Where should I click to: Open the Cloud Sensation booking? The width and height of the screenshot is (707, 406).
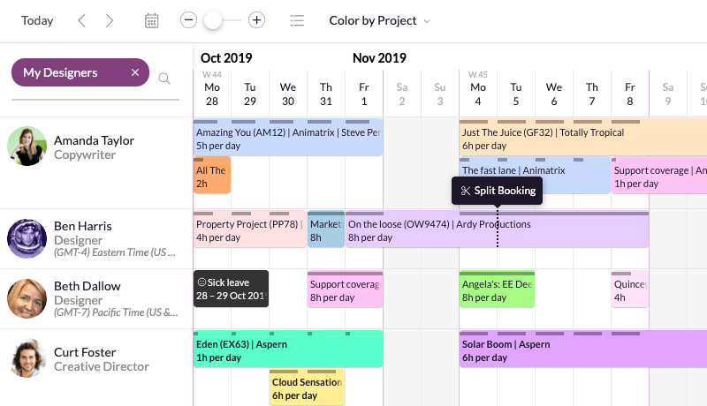(307, 387)
